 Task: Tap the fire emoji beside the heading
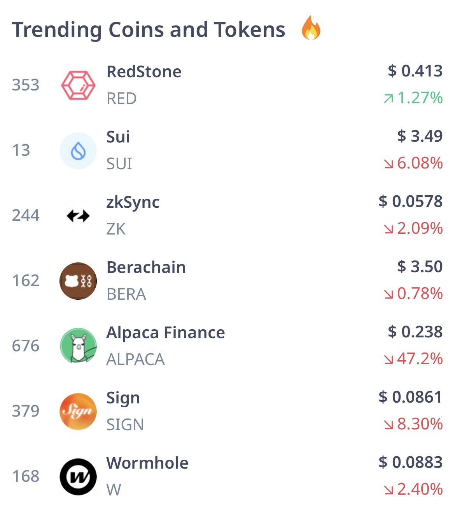pyautogui.click(x=311, y=28)
